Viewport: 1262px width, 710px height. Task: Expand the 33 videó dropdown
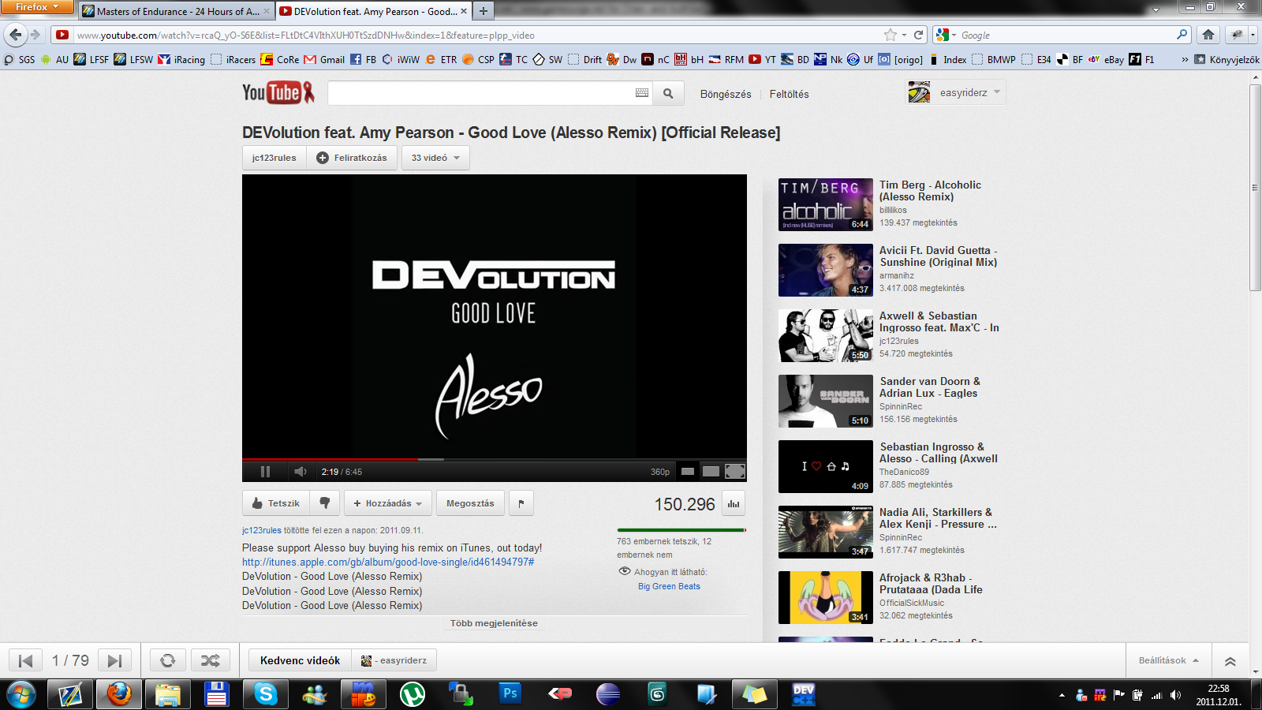(x=435, y=158)
